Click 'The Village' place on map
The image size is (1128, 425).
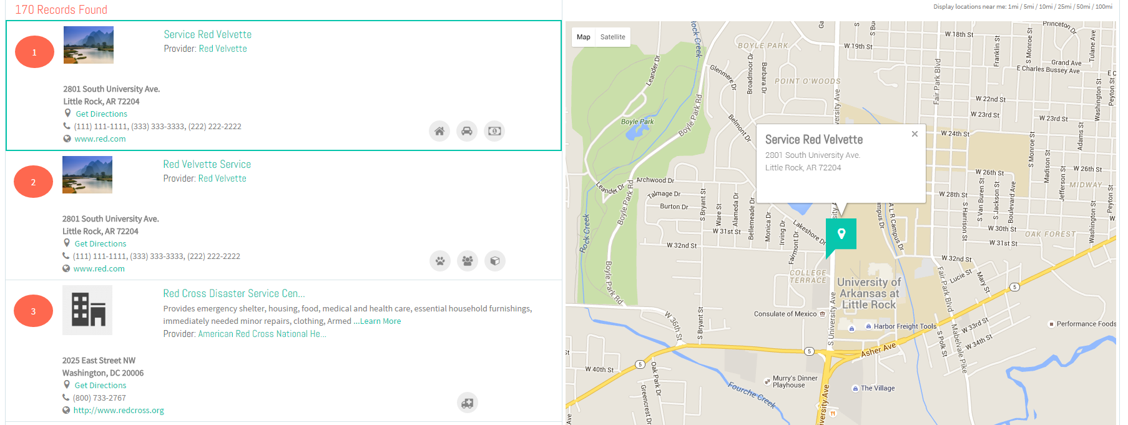point(877,388)
